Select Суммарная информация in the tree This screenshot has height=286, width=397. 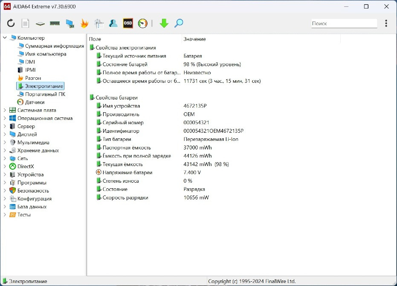click(x=54, y=46)
